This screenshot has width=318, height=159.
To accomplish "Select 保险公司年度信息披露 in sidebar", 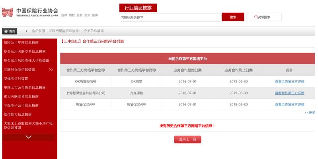I will click(x=21, y=43).
